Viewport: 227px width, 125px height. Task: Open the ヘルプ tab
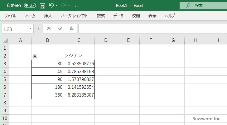click(170, 16)
